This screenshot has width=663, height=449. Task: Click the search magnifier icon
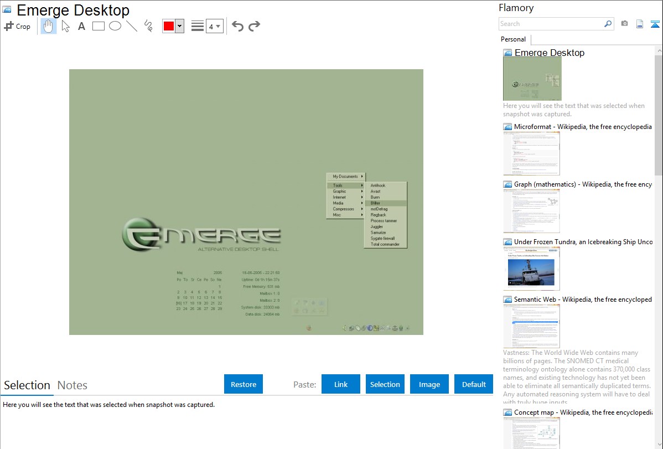(608, 24)
